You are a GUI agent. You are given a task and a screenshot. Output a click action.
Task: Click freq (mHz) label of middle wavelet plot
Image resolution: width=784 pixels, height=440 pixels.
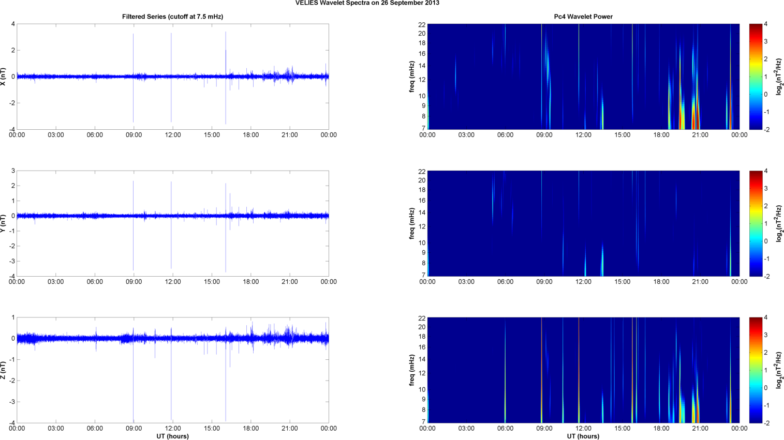click(x=412, y=223)
